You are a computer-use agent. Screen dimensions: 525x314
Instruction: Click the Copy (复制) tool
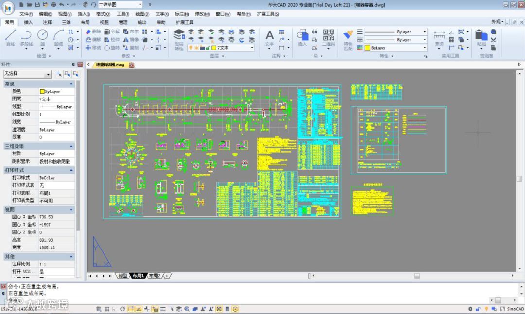[131, 48]
